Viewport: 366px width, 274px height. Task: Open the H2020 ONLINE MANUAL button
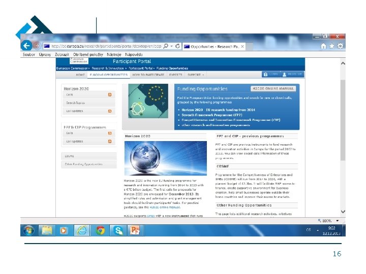point(273,88)
